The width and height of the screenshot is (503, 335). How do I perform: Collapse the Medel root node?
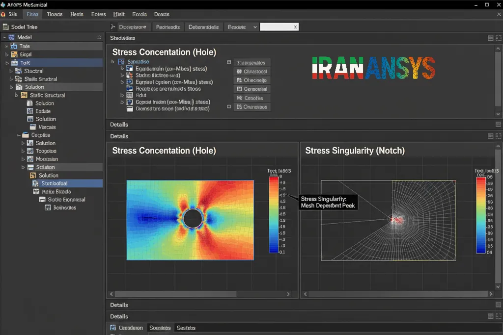pos(4,37)
